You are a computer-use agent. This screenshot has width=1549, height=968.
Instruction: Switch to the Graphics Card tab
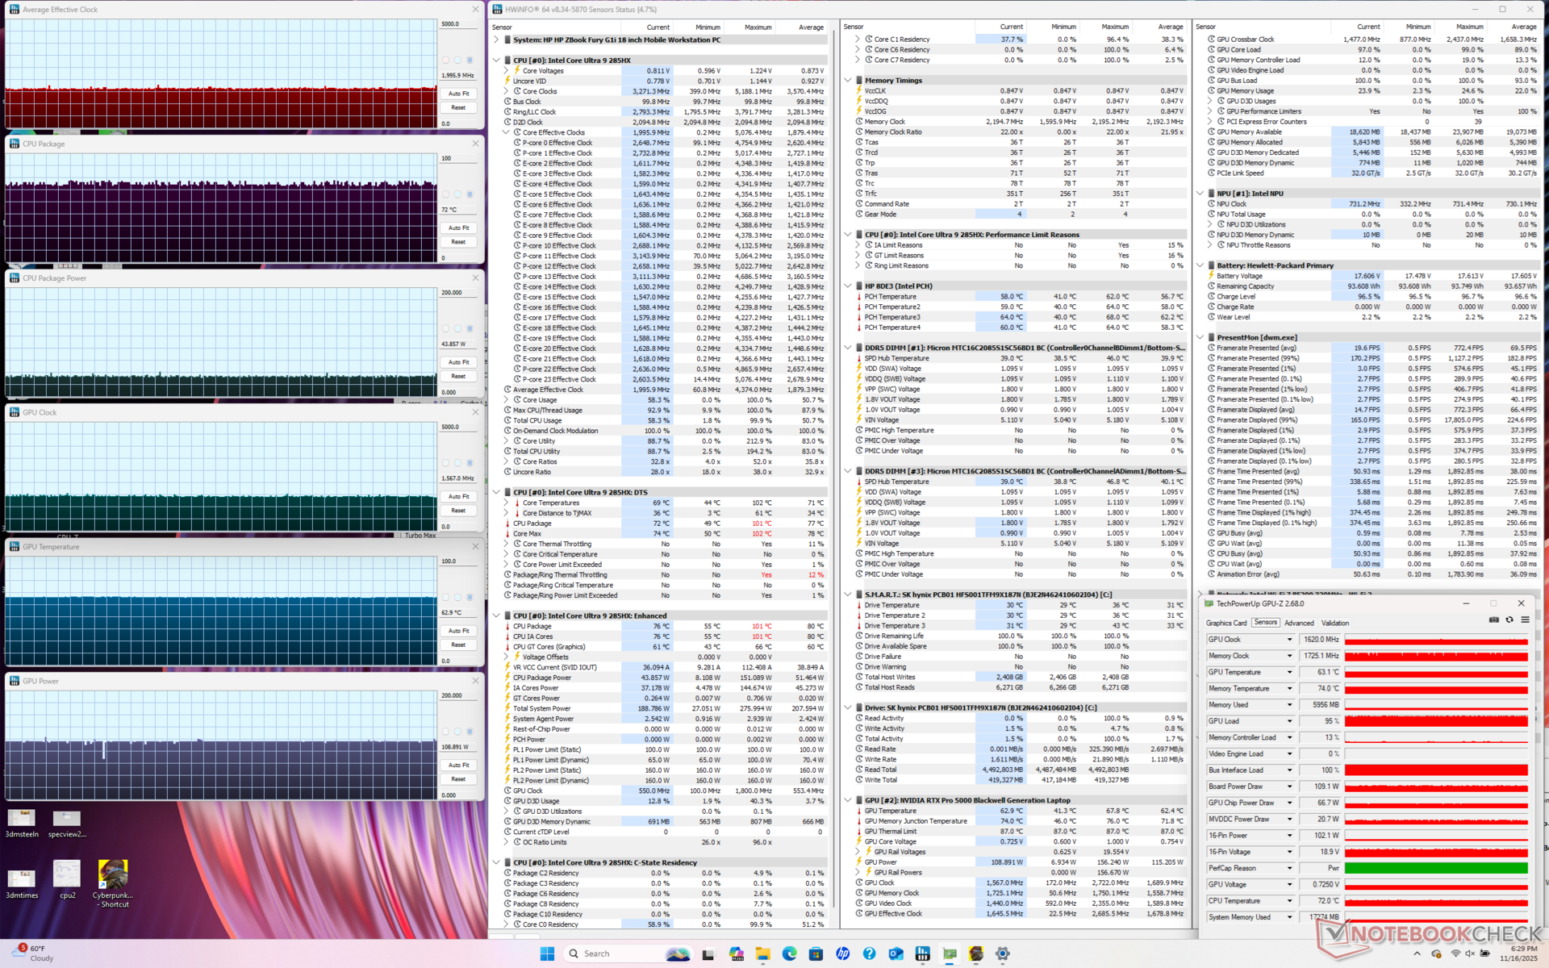(x=1225, y=623)
